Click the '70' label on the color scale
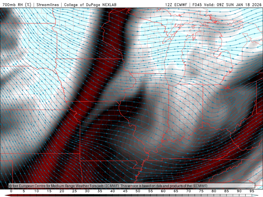Image resolution: width=263 pixels, height=197 pixels. pos(188,191)
